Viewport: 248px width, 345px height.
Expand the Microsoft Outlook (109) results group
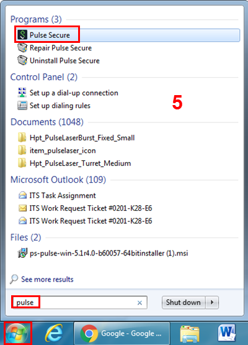click(58, 180)
